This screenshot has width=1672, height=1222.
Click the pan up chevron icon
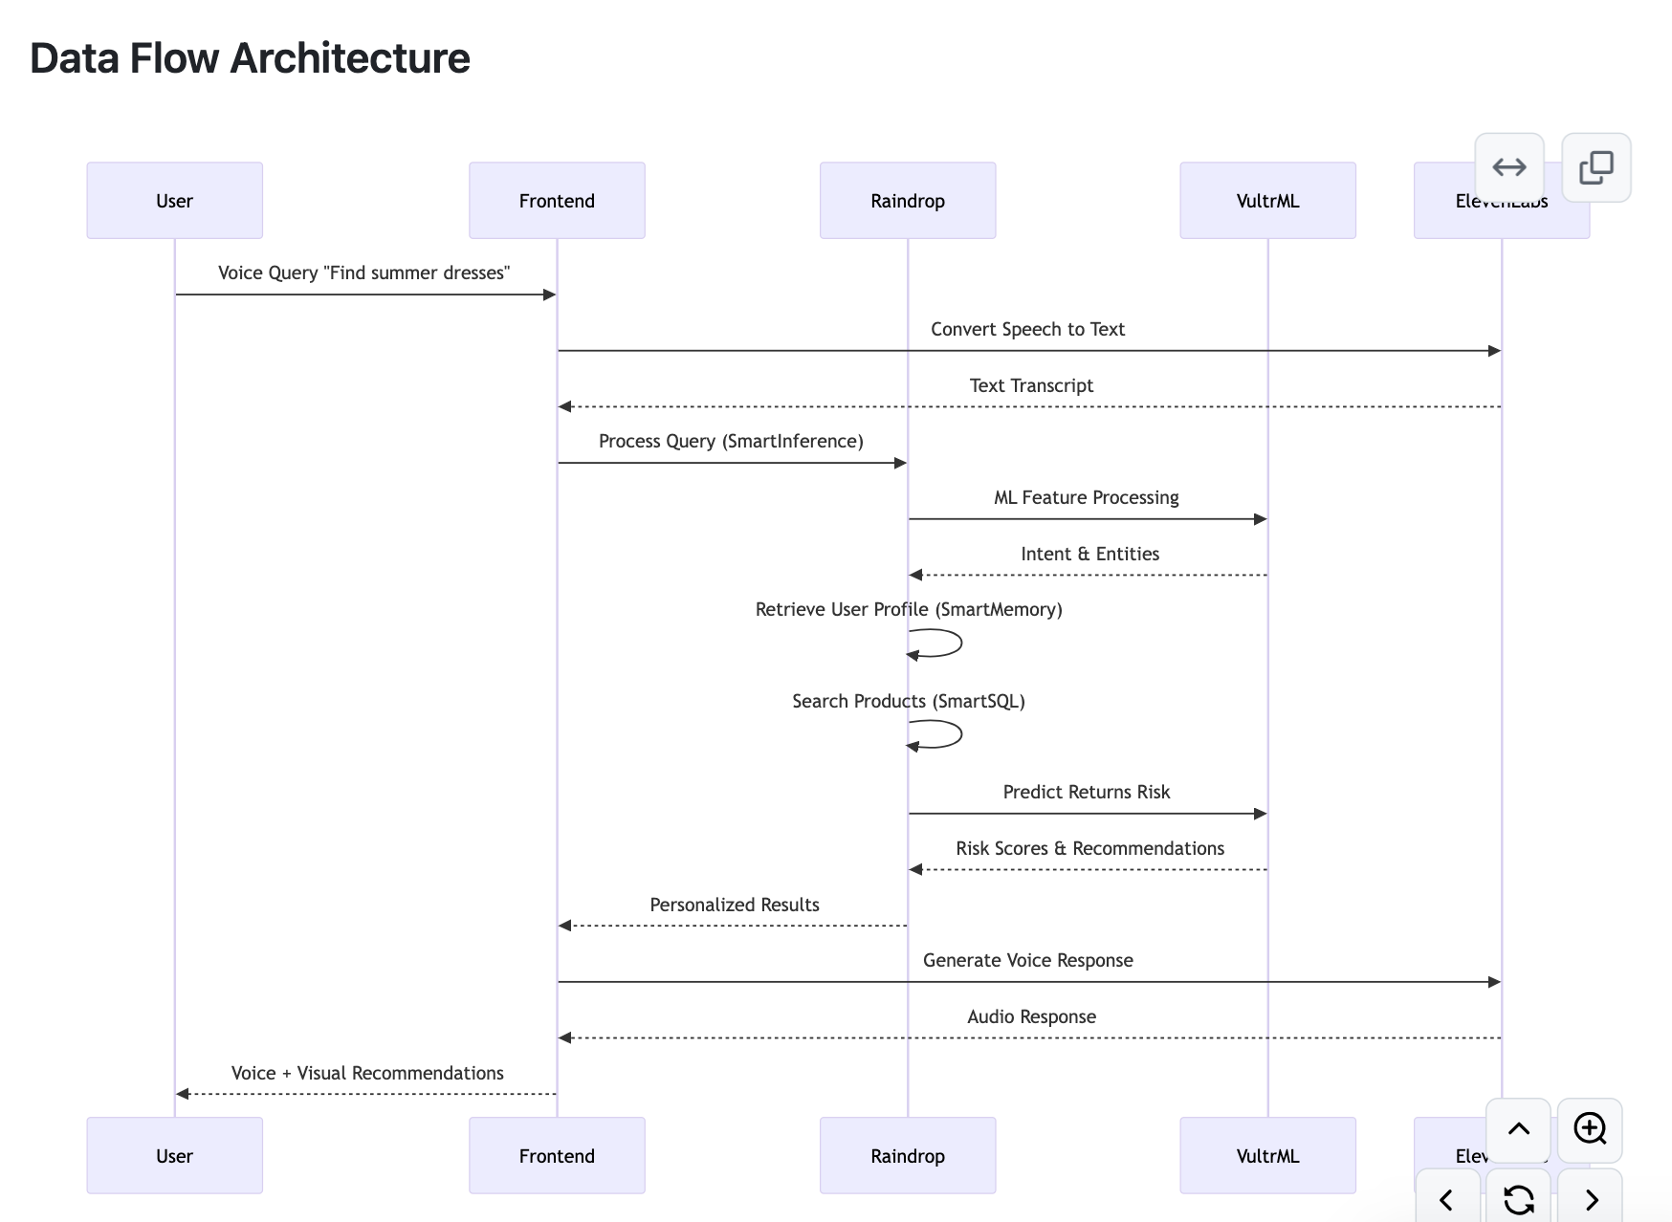(x=1519, y=1129)
